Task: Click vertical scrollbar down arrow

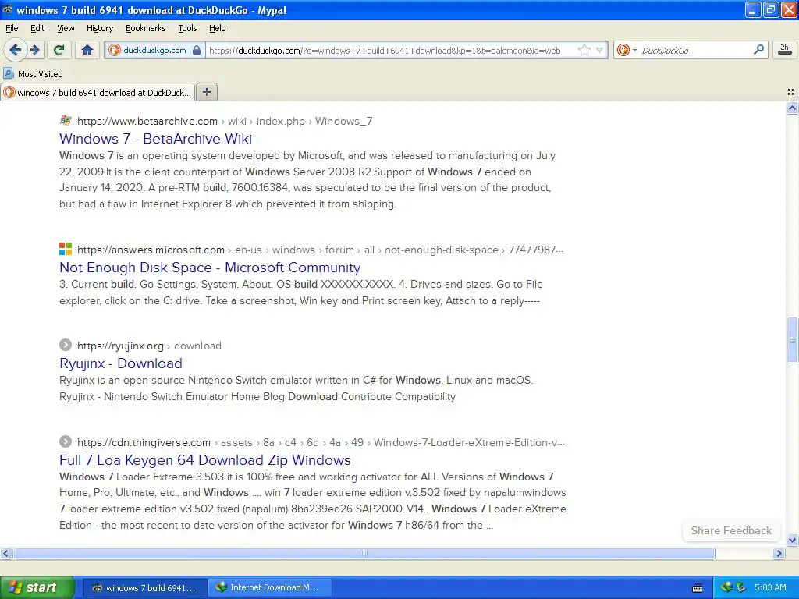Action: click(792, 540)
